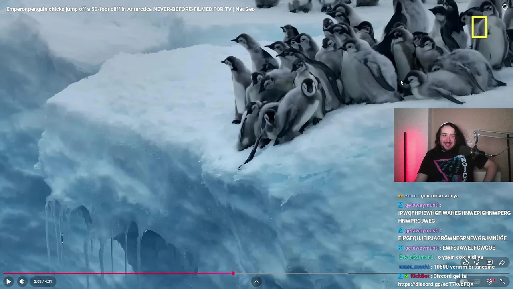Toggle subtitles with the captions icon
This screenshot has width=513, height=289.
pyautogui.click(x=477, y=281)
